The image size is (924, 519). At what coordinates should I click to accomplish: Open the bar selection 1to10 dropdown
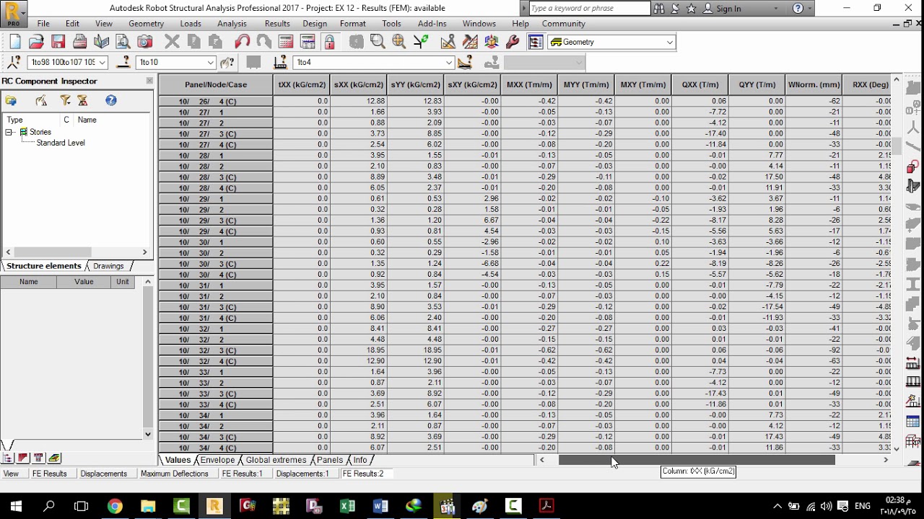coord(210,63)
